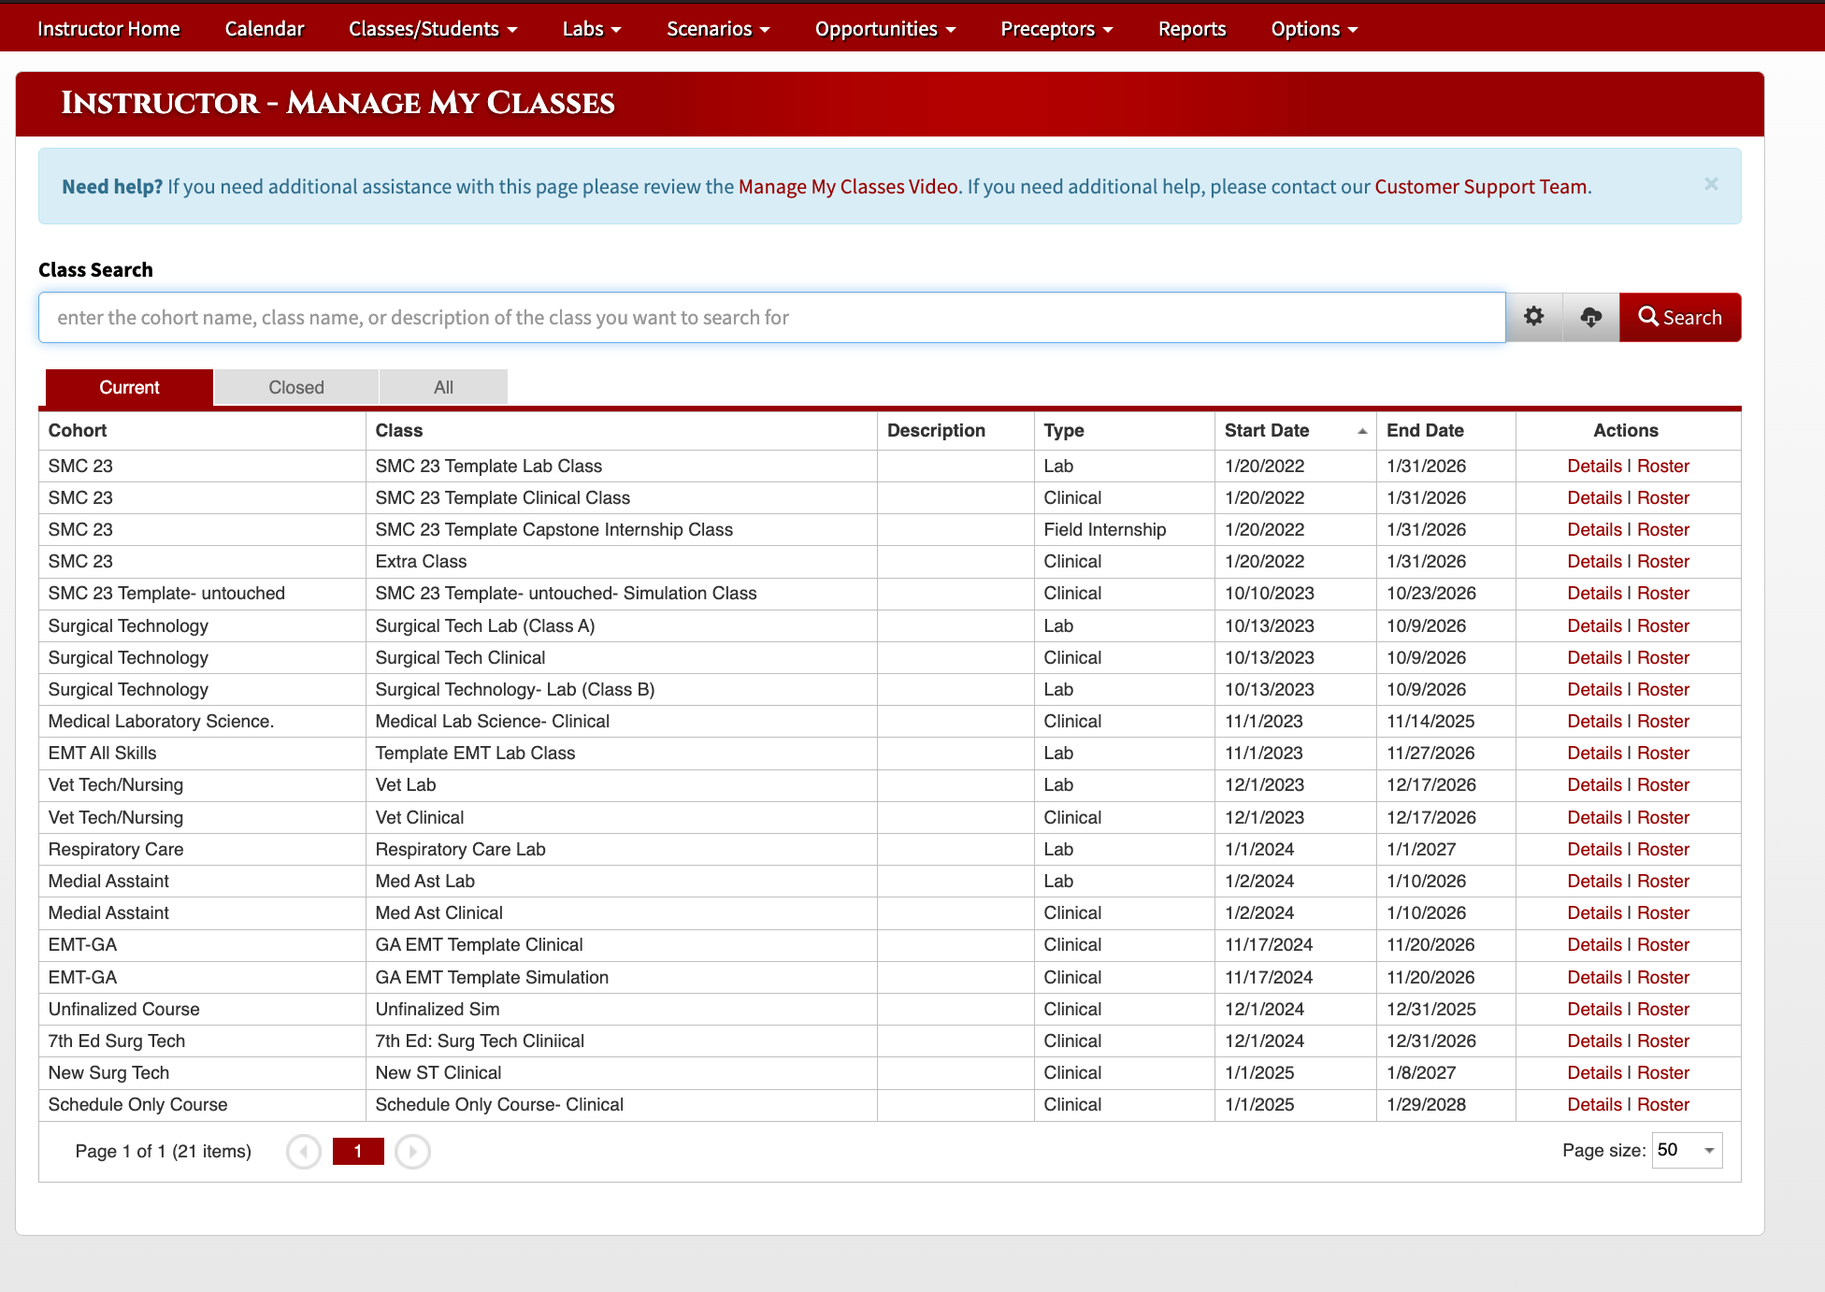Open the Manage My Classes Video link
The width and height of the screenshot is (1825, 1292).
pyautogui.click(x=848, y=186)
